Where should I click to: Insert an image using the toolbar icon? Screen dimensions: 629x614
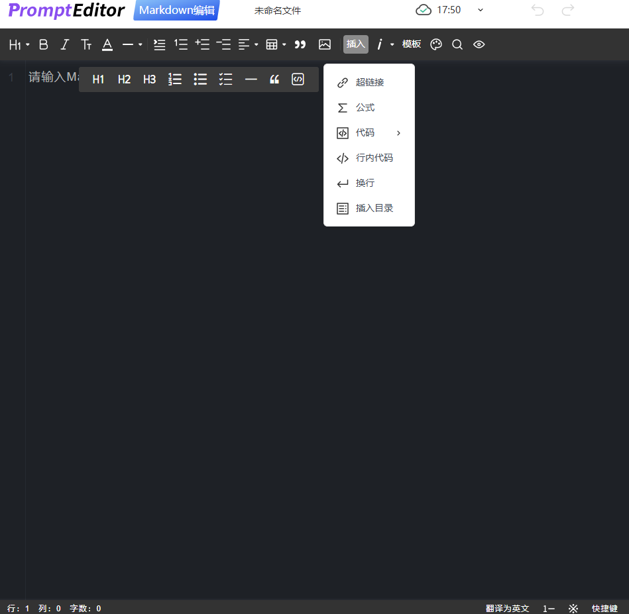(324, 44)
